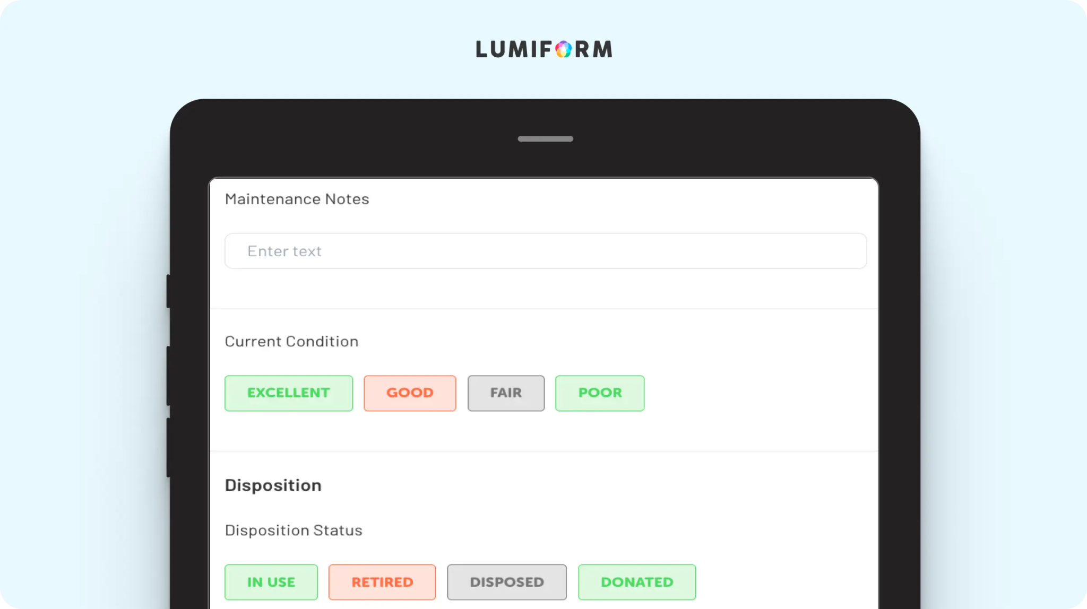This screenshot has width=1087, height=609.
Task: Click the tablet's upper side button
Action: [168, 291]
